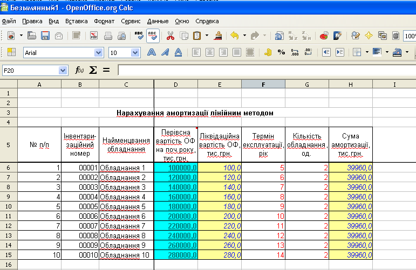416x270 pixels.
Task: Show Draw Functions
Action: 337,36
